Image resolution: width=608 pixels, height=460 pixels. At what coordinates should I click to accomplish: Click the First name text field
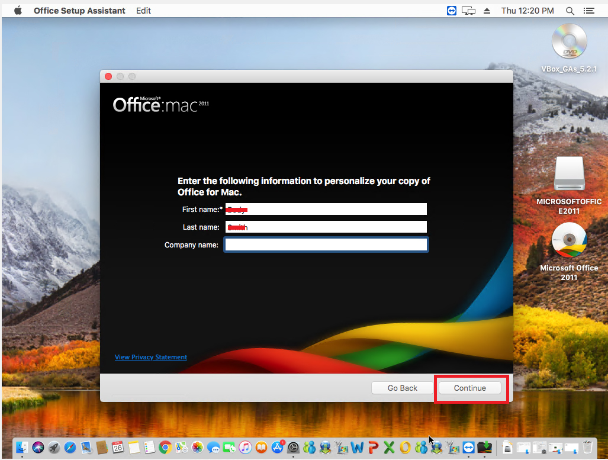point(326,209)
